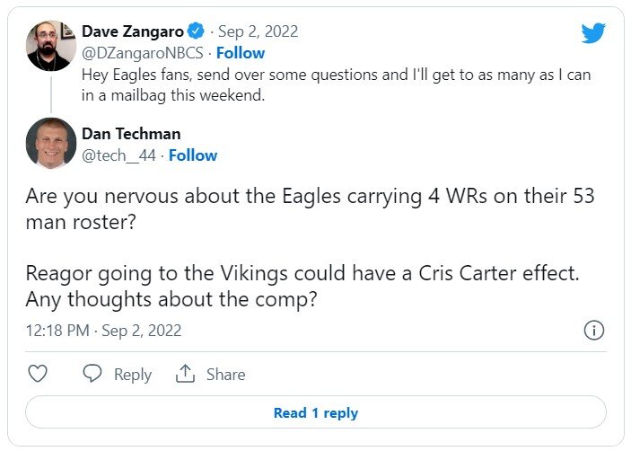Click the share upload arrow icon
The height and width of the screenshot is (451, 631).
pos(186,374)
